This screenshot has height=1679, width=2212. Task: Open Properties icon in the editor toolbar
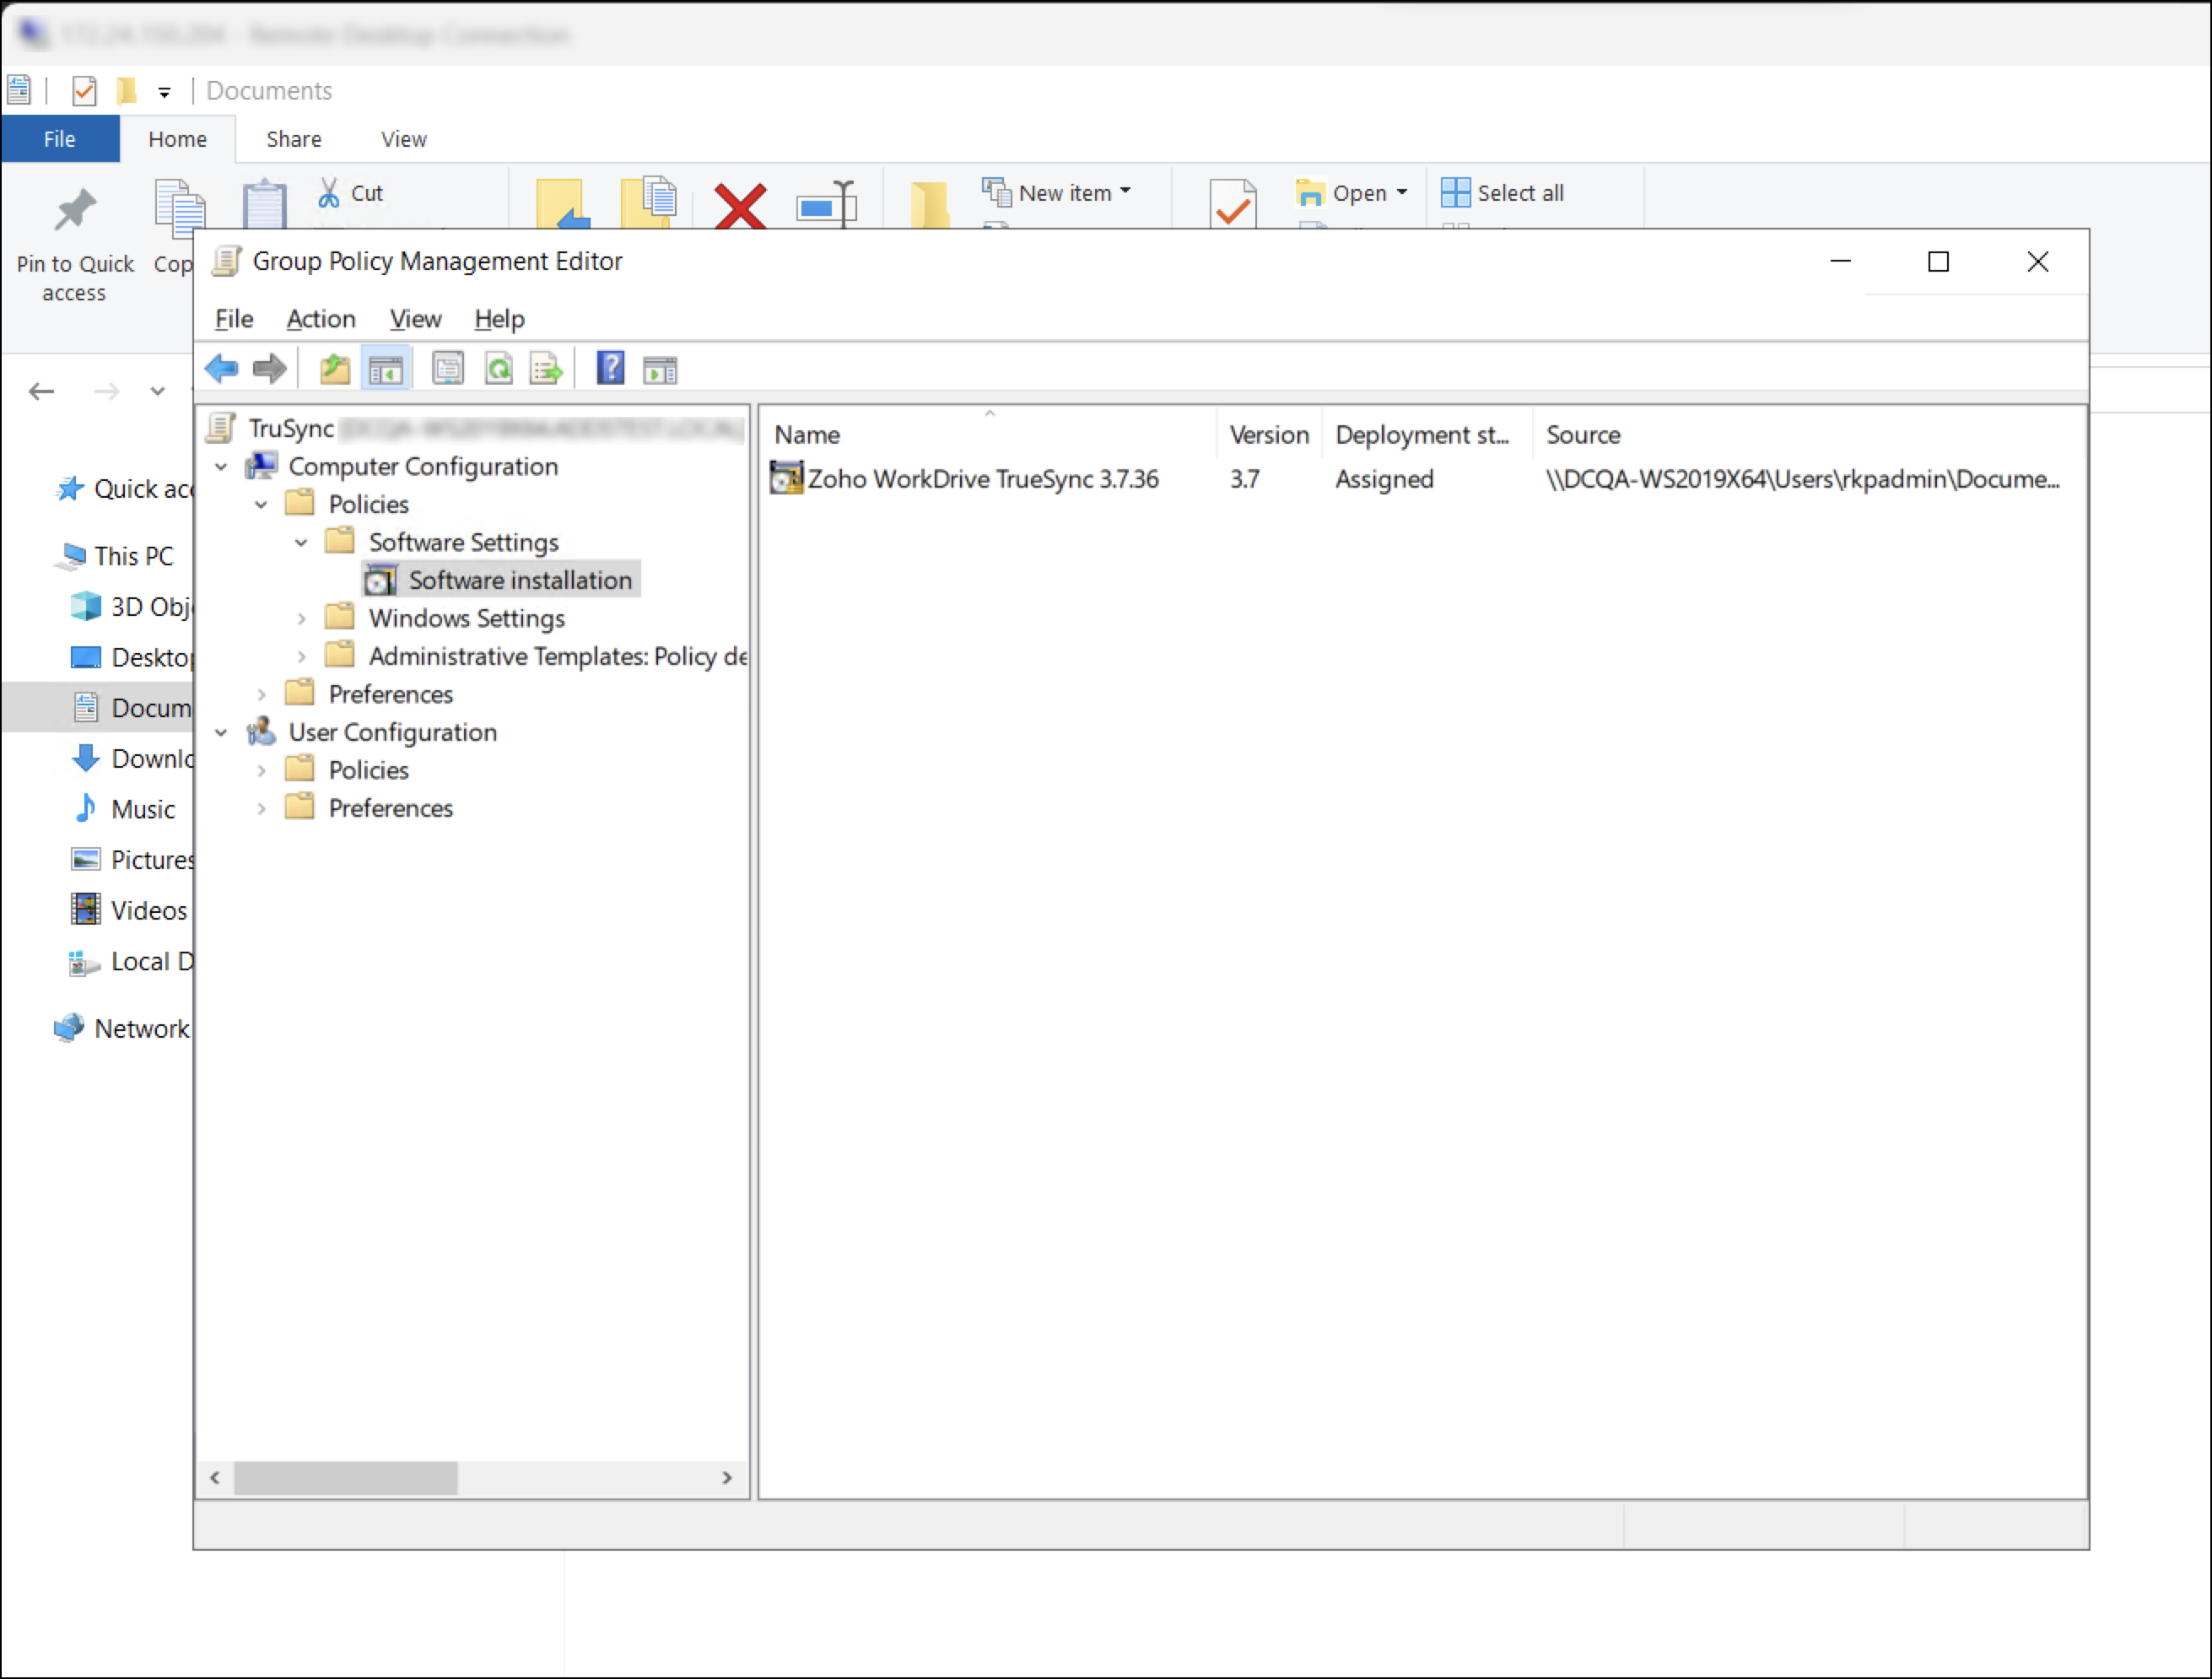tap(447, 369)
